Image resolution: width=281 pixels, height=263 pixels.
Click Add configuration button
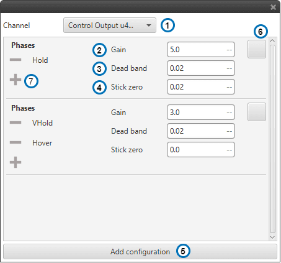[x=140, y=252]
